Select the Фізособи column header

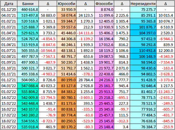click(104, 4)
